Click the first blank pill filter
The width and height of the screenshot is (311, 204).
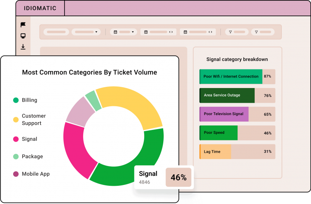pos(56,32)
